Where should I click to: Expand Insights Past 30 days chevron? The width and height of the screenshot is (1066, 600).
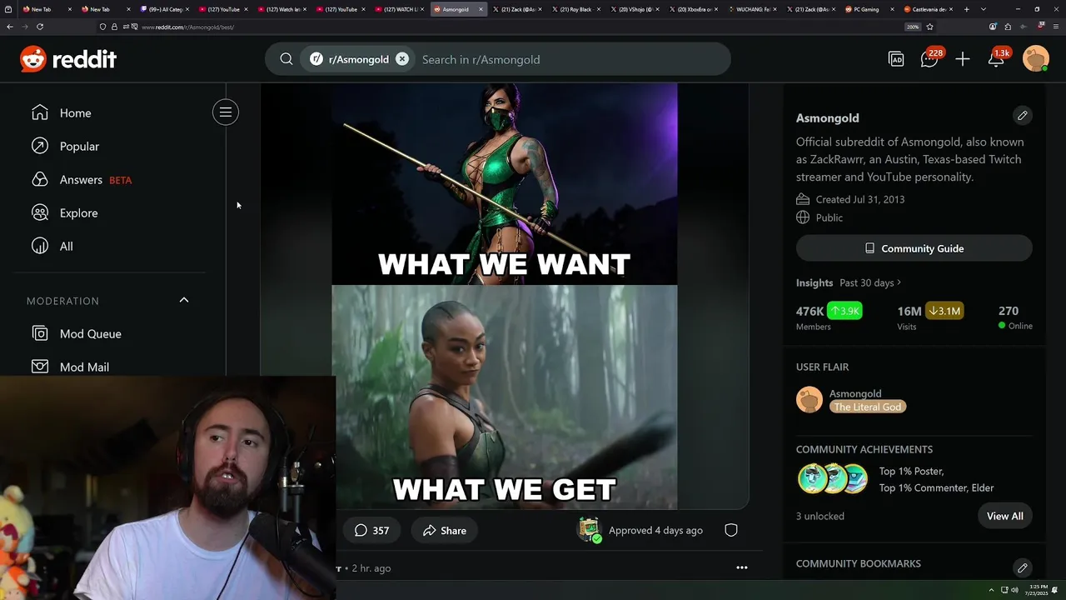899,282
